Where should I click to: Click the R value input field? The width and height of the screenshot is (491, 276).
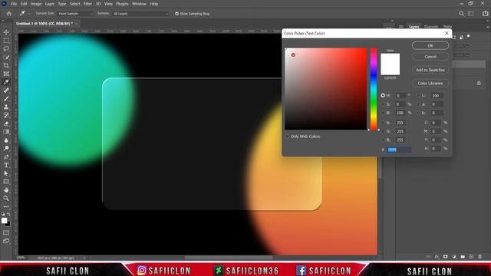point(400,123)
